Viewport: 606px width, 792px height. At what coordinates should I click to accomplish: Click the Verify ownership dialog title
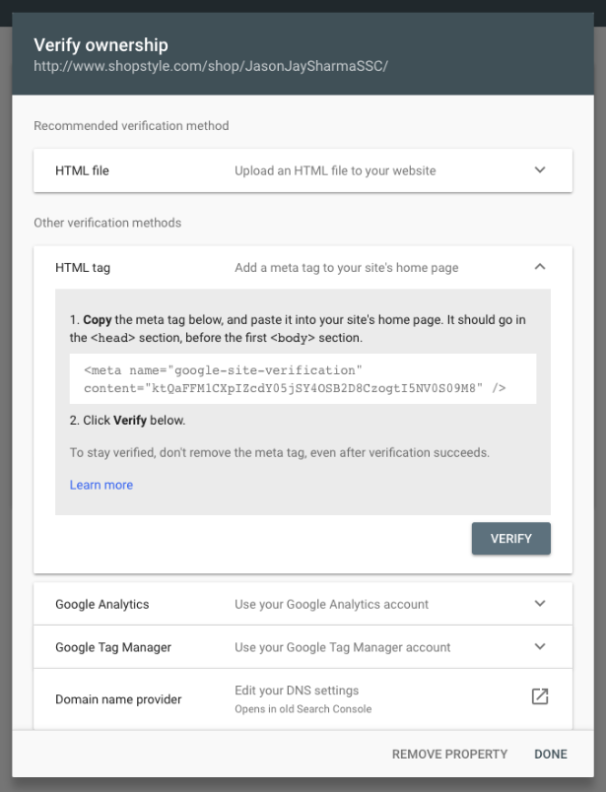[x=101, y=45]
